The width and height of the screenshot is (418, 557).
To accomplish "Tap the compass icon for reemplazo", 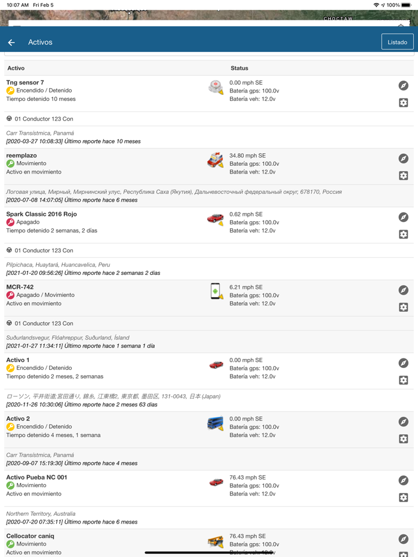I will 404,159.
